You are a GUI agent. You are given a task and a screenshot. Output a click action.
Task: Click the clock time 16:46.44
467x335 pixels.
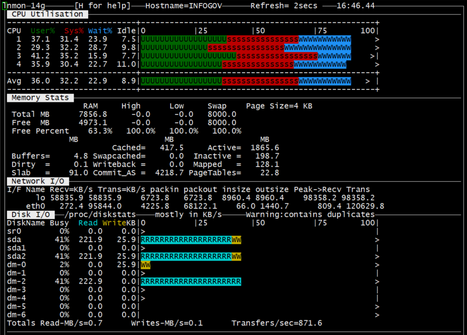pos(355,5)
